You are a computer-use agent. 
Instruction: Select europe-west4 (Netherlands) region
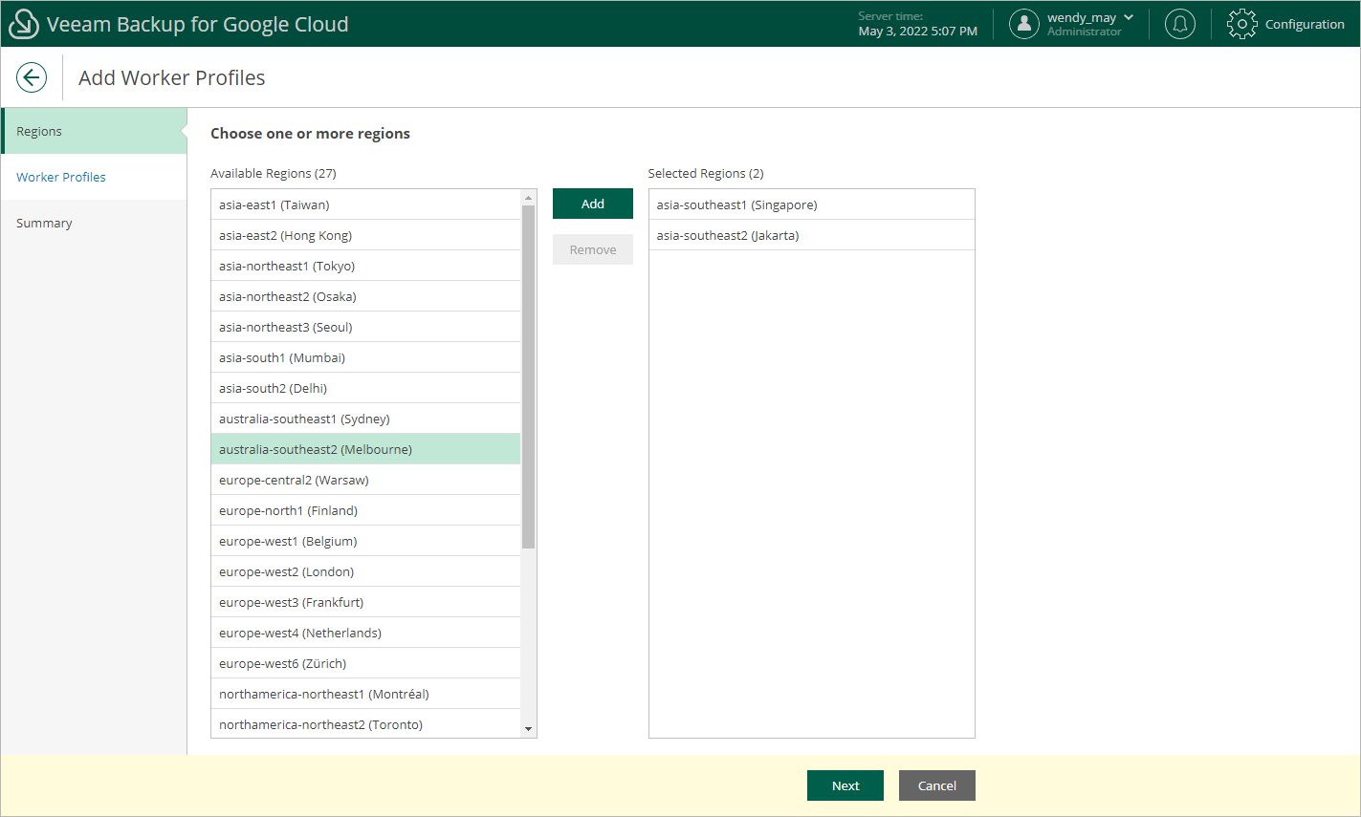click(365, 633)
